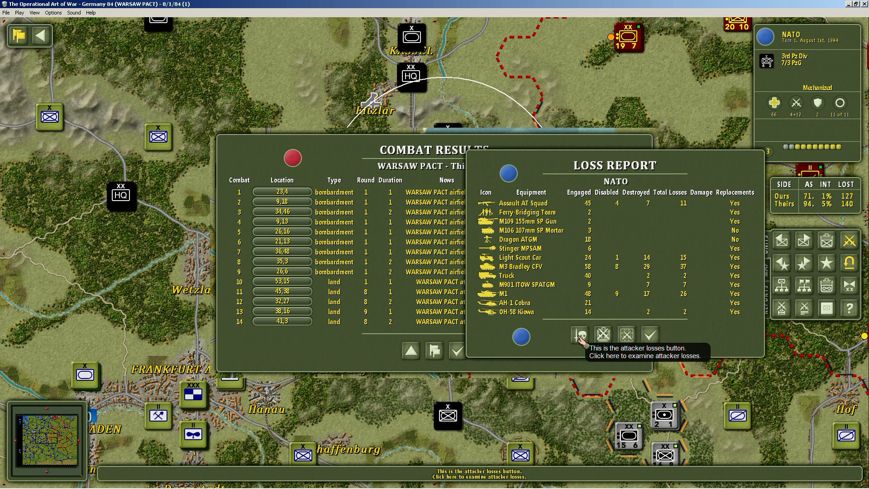
Task: Click the up triangle button in Combat Results
Action: point(411,351)
